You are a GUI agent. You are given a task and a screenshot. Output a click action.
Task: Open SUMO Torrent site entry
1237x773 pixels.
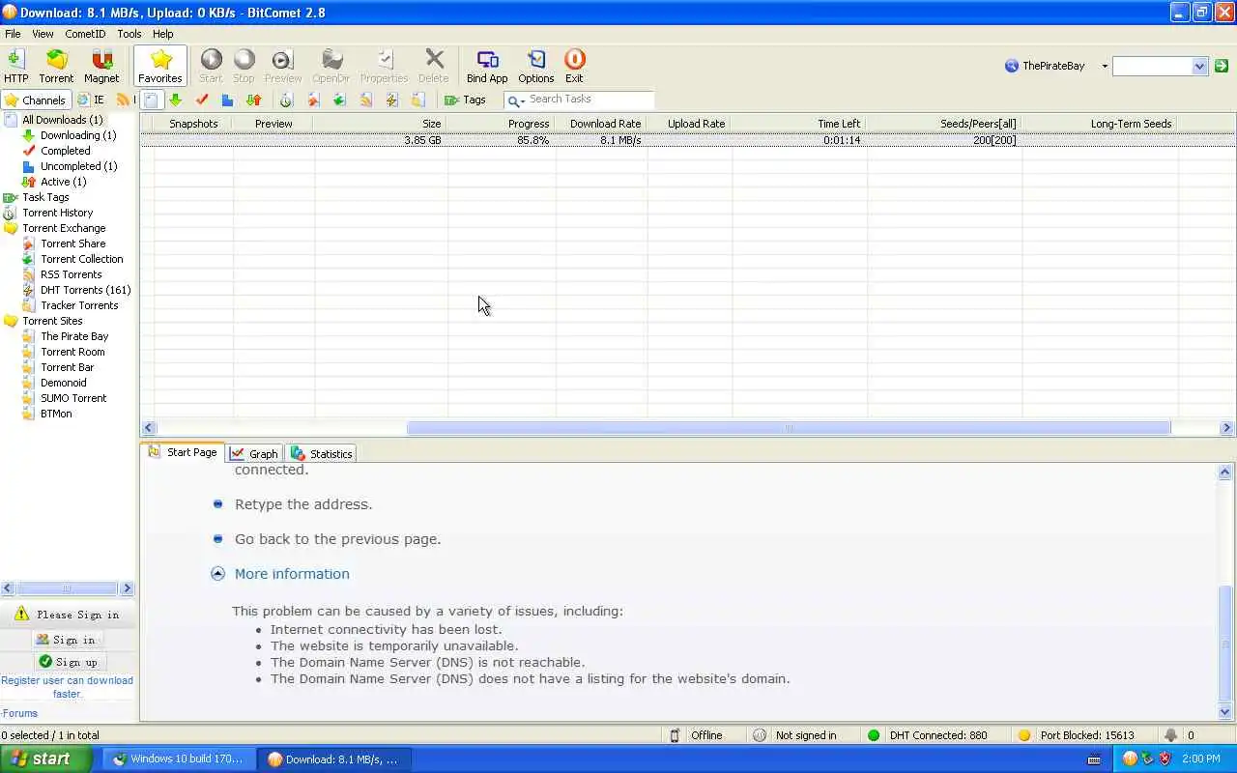click(x=73, y=398)
